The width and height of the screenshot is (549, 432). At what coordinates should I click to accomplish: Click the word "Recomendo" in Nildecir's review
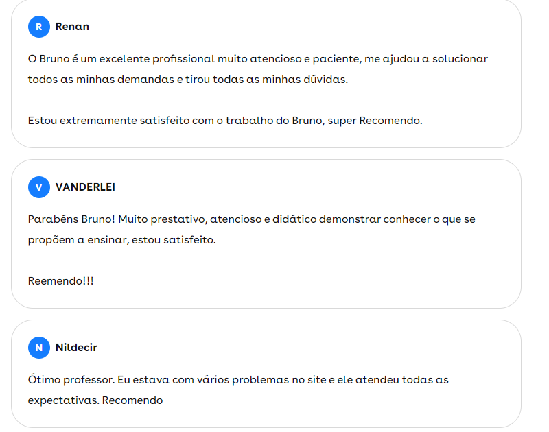point(132,400)
